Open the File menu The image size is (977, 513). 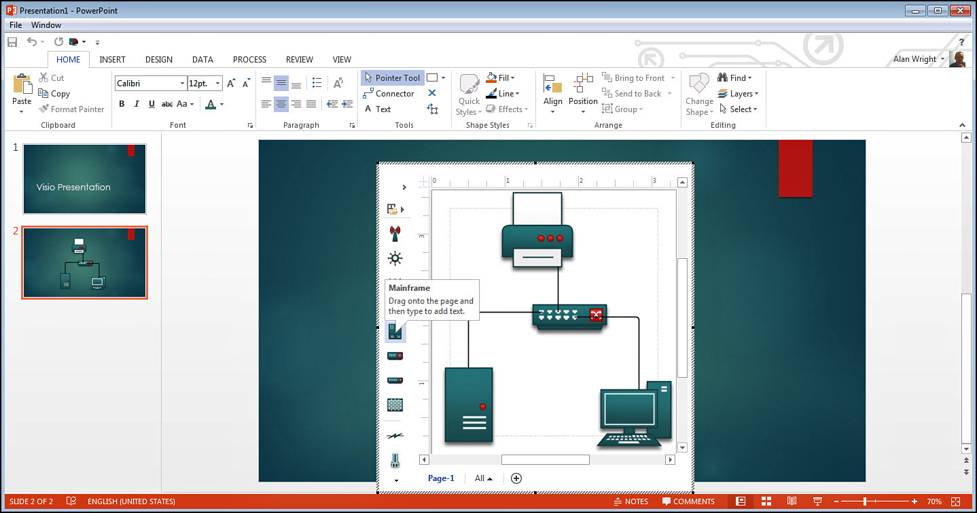16,25
